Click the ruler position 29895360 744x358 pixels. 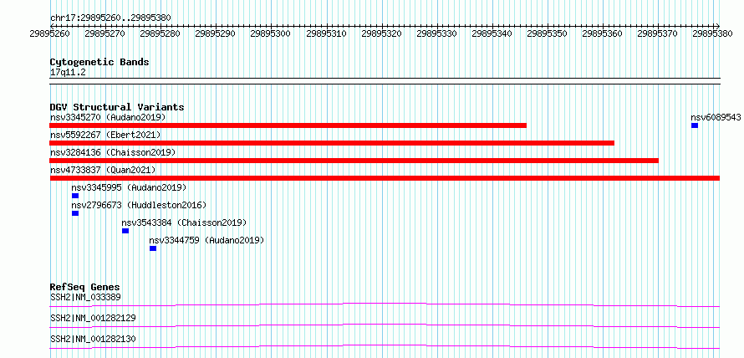click(602, 34)
